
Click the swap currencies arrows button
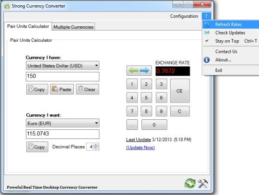click(x=139, y=70)
